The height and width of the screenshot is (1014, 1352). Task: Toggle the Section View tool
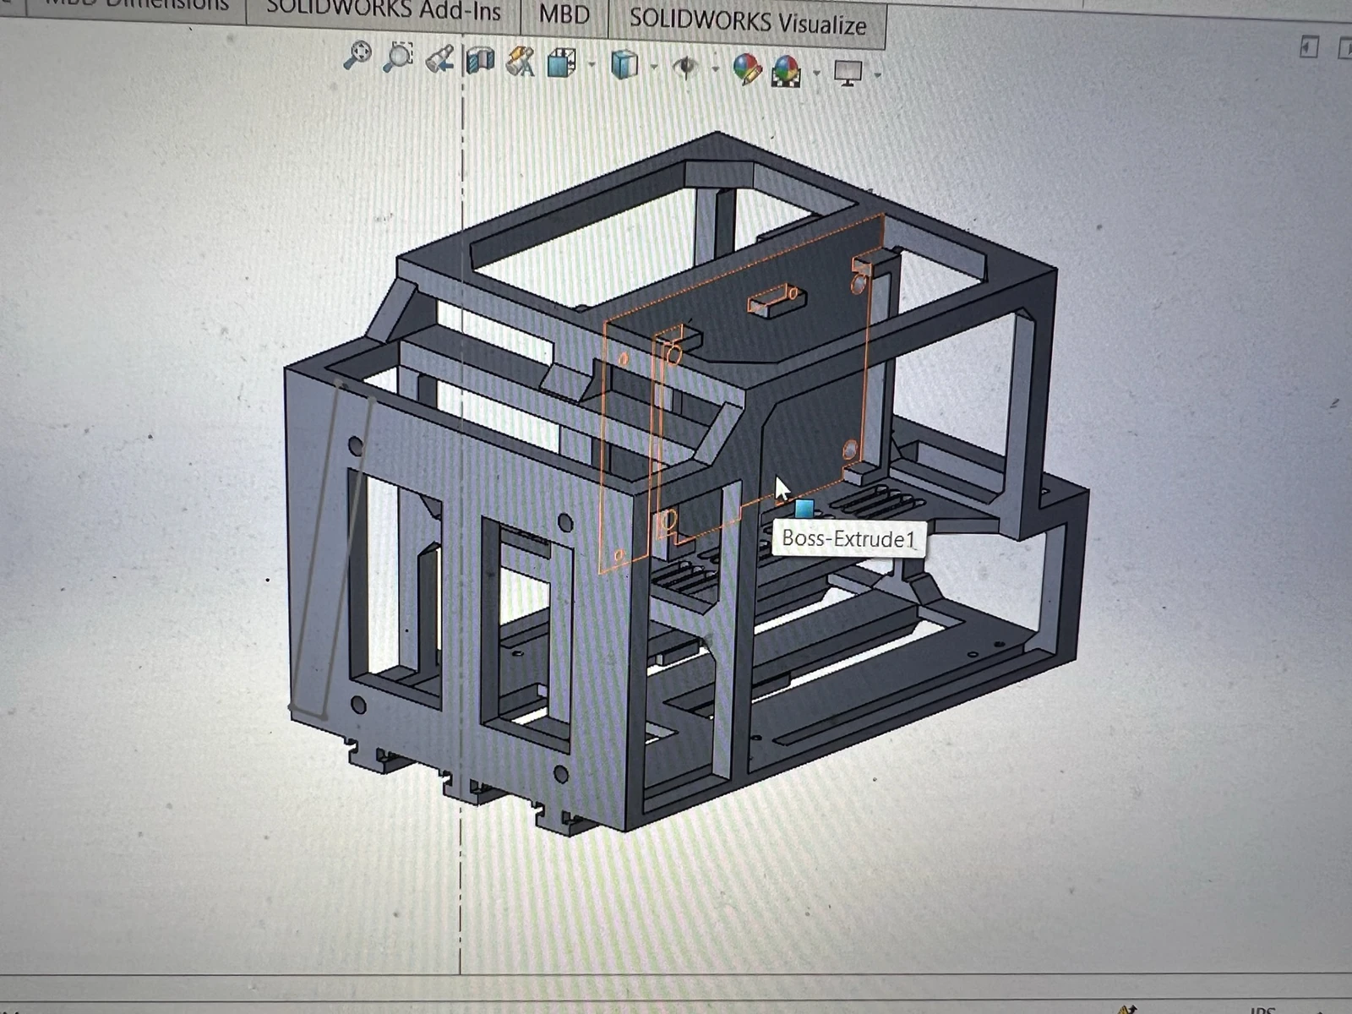point(479,61)
